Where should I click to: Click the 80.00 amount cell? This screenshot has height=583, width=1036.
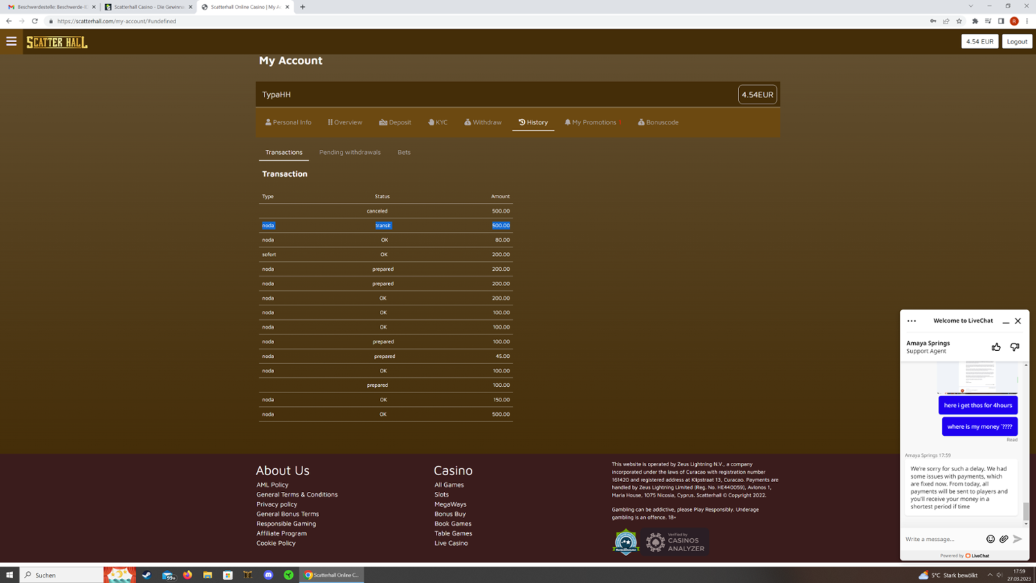click(503, 240)
